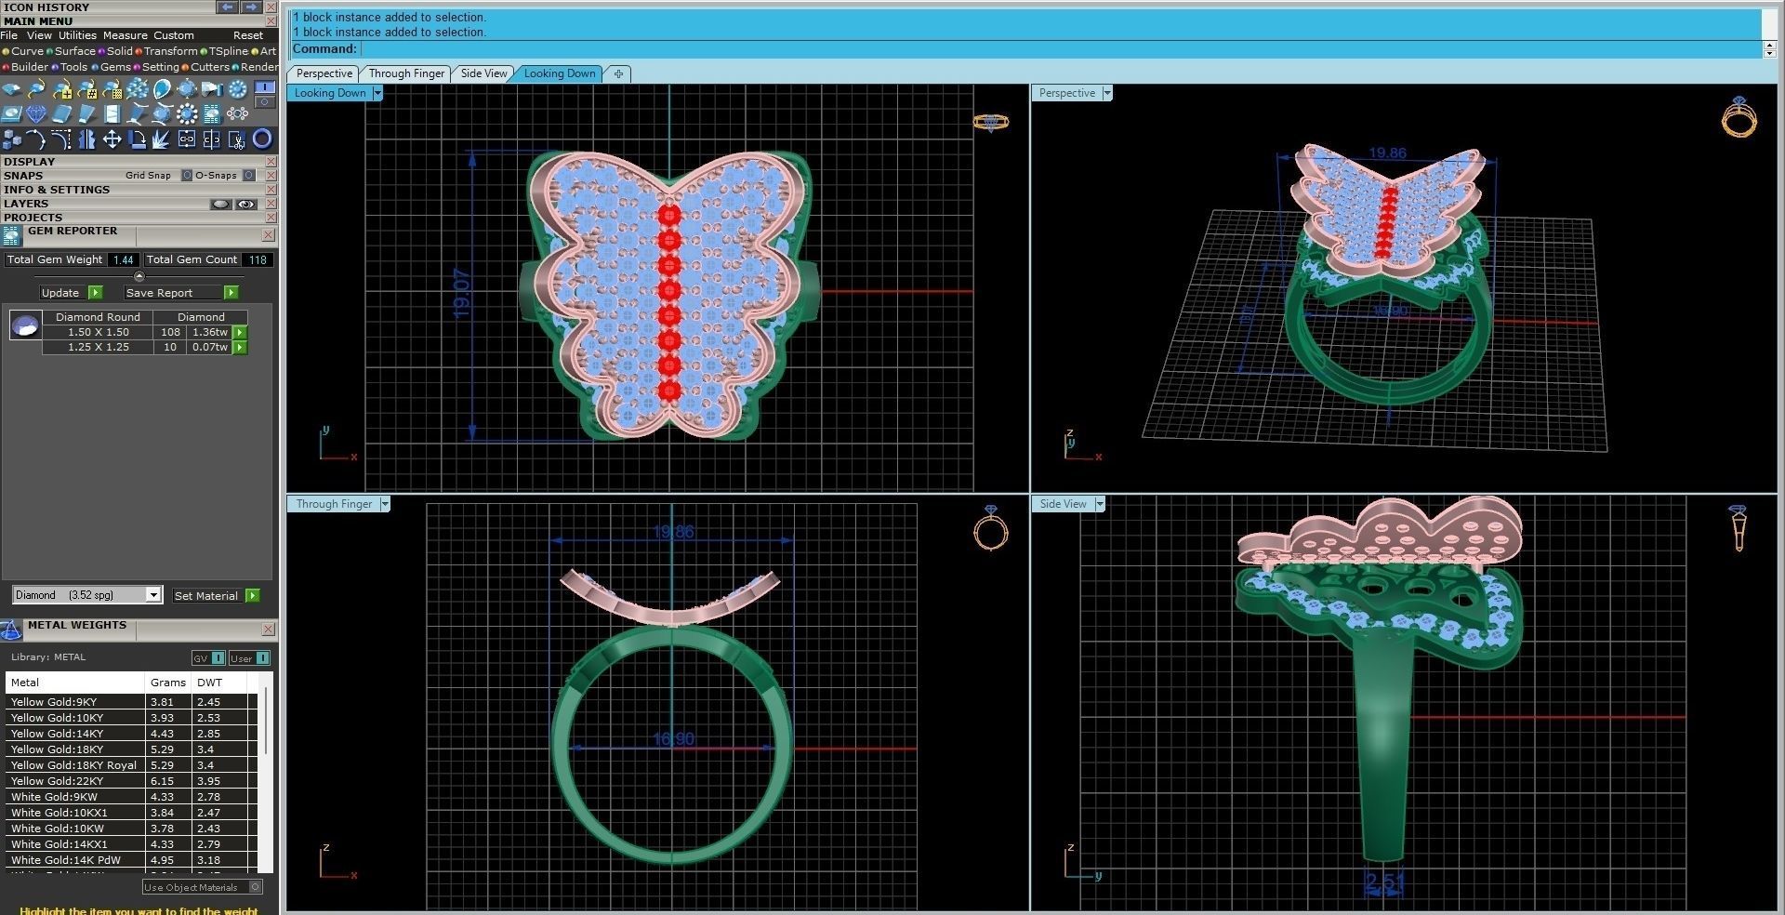Switch to the Side View tab
Viewport: 1785px width, 915px height.
point(484,73)
